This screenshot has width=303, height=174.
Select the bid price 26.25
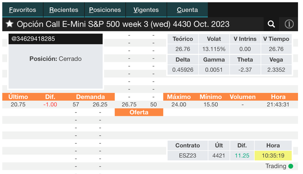pos(100,105)
